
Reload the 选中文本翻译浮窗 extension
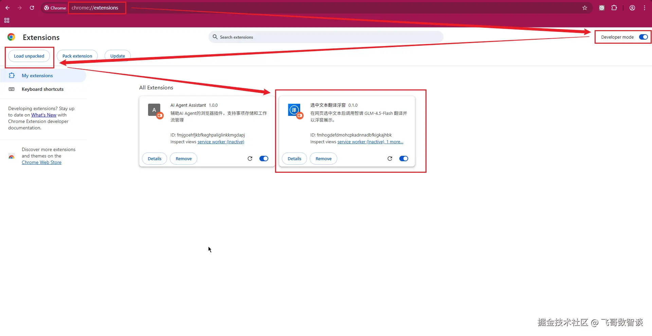tap(390, 159)
